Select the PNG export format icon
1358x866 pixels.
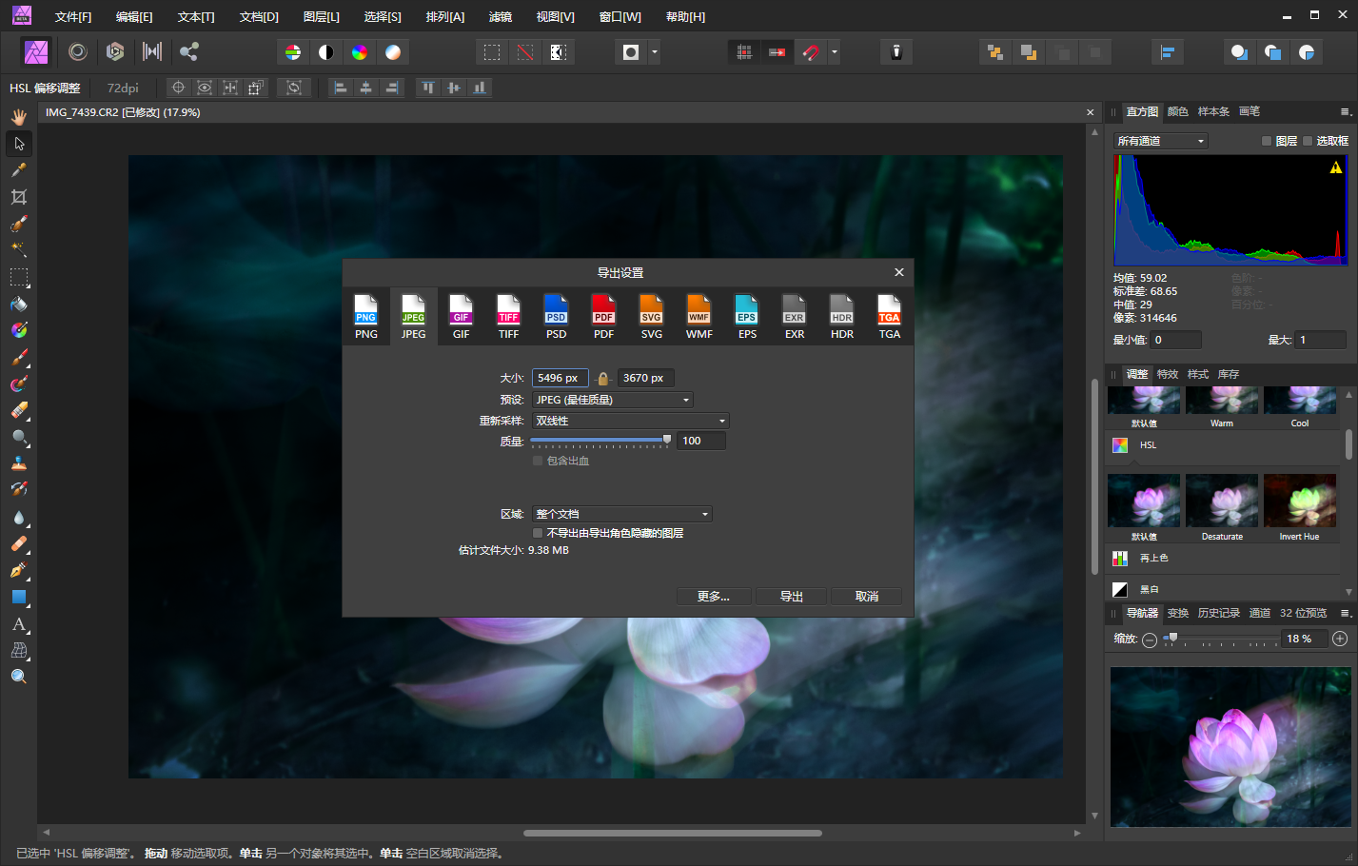coord(366,316)
